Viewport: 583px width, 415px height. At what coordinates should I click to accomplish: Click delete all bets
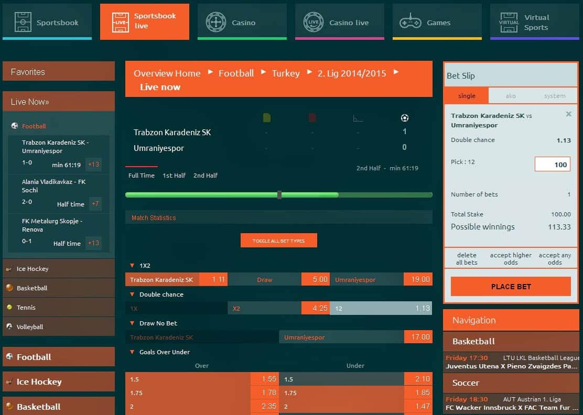467,258
